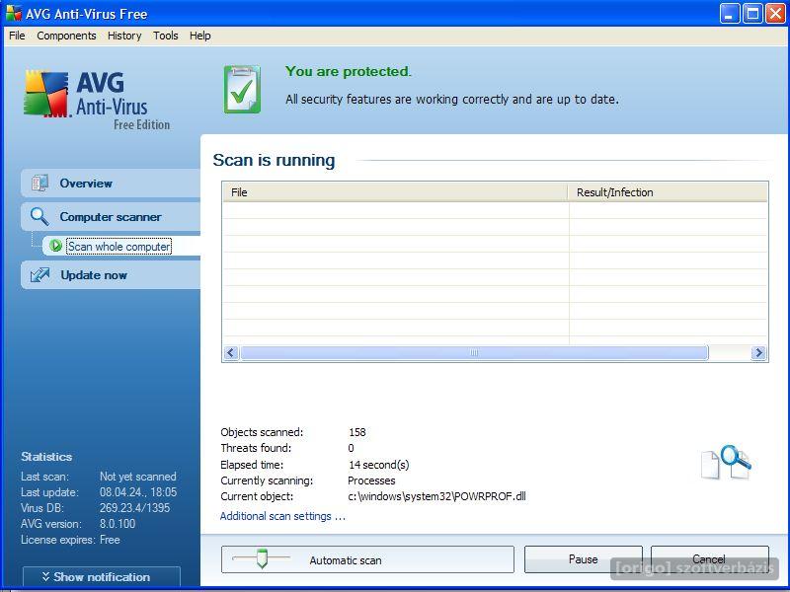This screenshot has width=790, height=592.
Task: Open the Tools menu
Action: 165,36
